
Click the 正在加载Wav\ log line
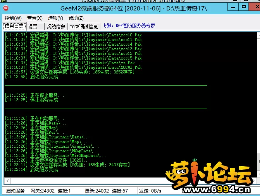tap(34, 132)
